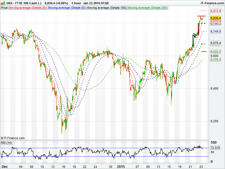Click the 2015 marker on date axis
Viewport: 225px width, 169px height.
[x=121, y=166]
